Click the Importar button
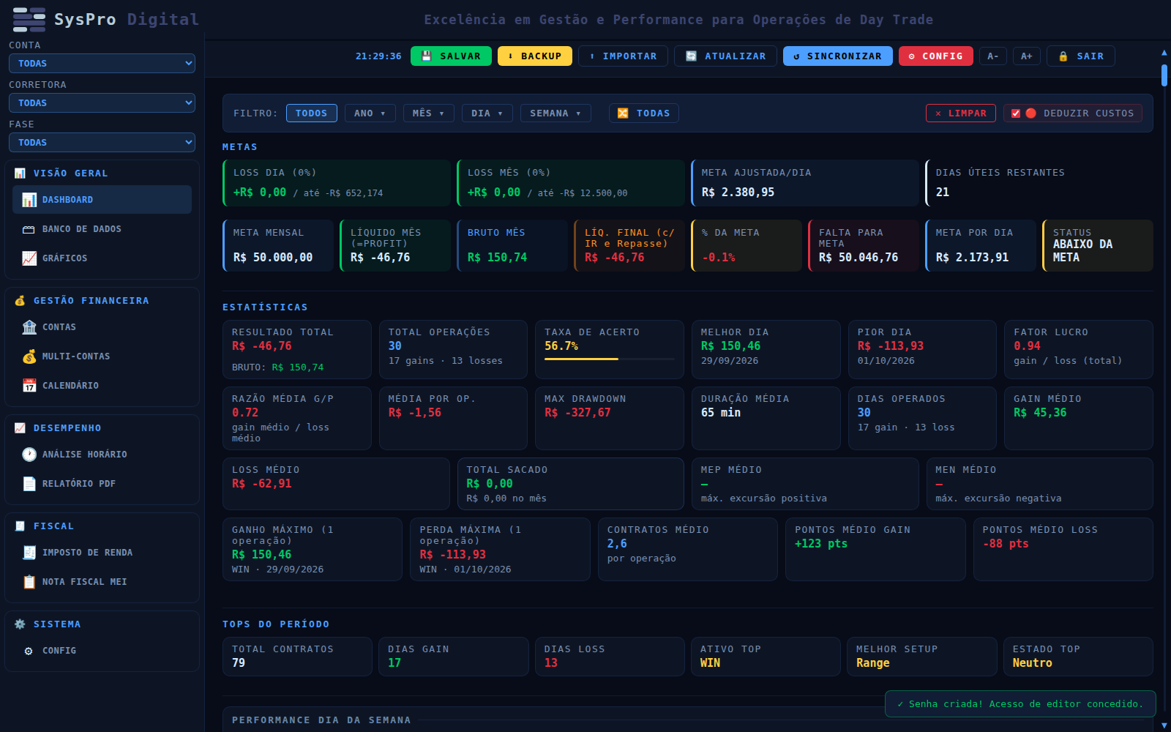 click(x=623, y=56)
